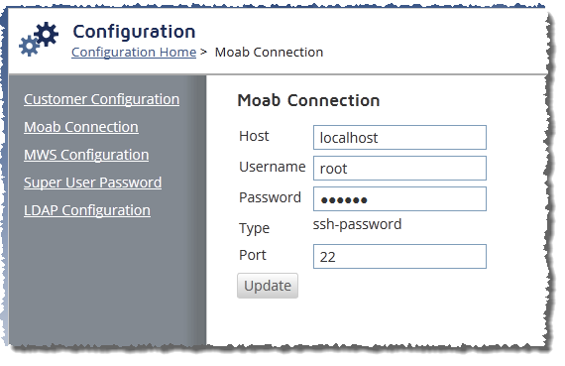Click the Password field label
The width and height of the screenshot is (565, 366).
[x=270, y=197]
